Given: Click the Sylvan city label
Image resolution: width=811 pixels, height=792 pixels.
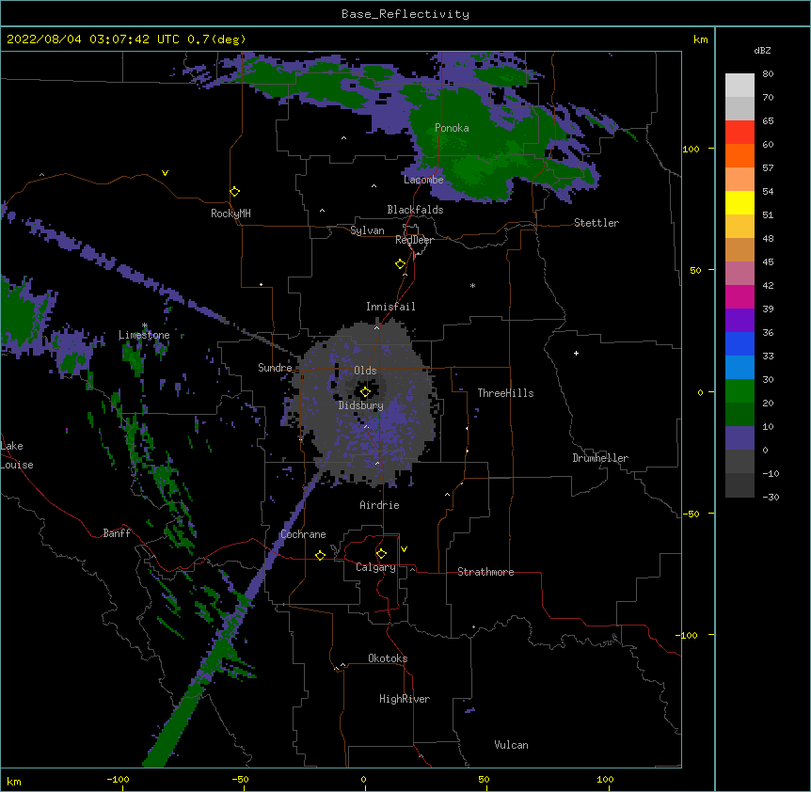Looking at the screenshot, I should [367, 230].
